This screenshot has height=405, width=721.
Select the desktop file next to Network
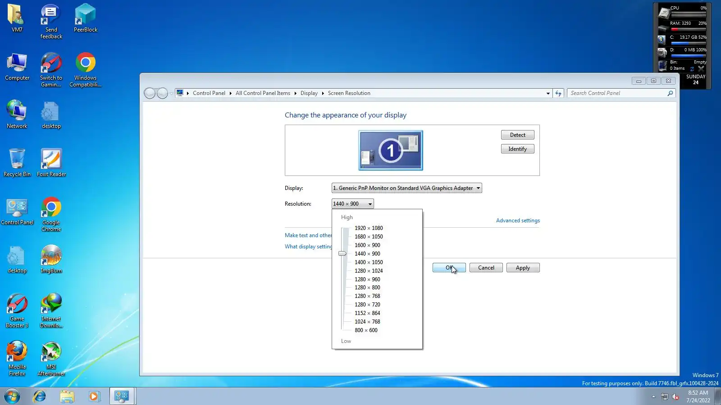[51, 115]
